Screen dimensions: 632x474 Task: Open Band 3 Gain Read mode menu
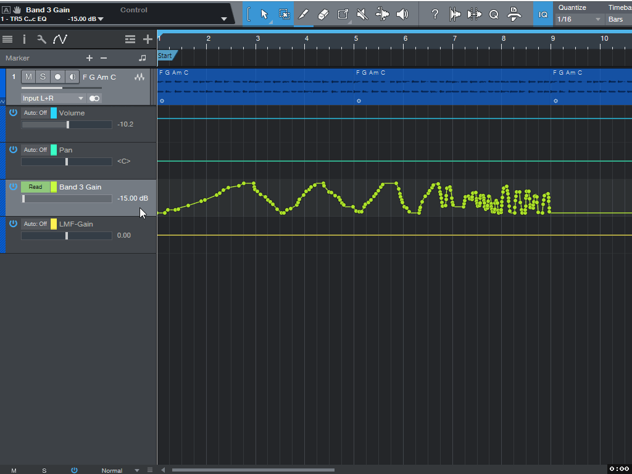(x=35, y=187)
